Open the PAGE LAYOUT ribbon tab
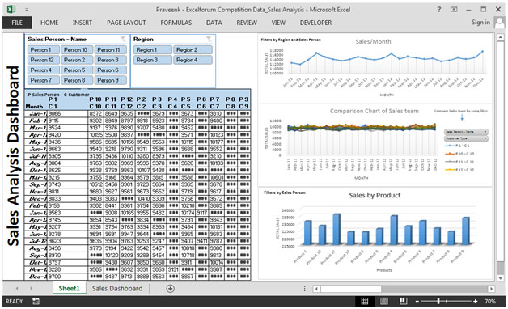 tap(126, 23)
